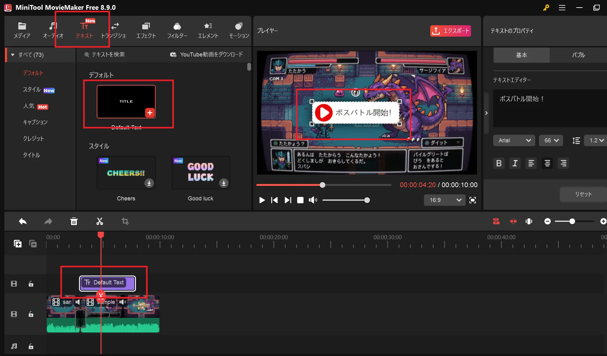Click the upgrade key icon
607x356 pixels.
pyautogui.click(x=546, y=8)
